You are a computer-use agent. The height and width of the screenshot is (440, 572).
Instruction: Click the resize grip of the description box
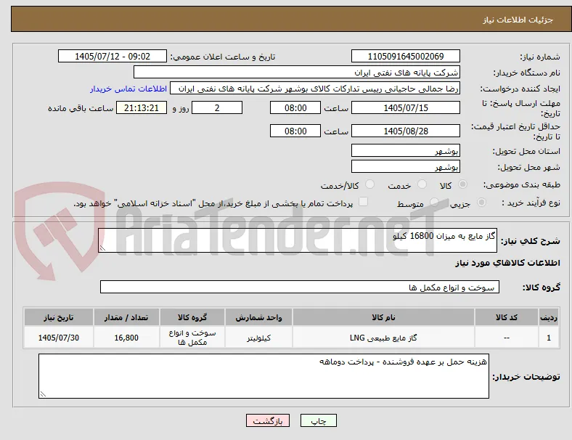pos(102,248)
